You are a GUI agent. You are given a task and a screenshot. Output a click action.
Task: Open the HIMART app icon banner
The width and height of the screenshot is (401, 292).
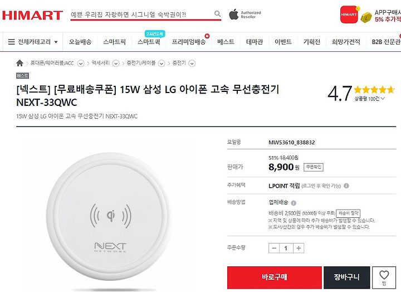tap(349, 14)
